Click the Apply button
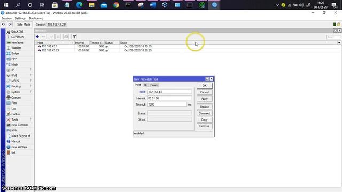Image resolution: width=342 pixels, height=192 pixels. (204, 99)
